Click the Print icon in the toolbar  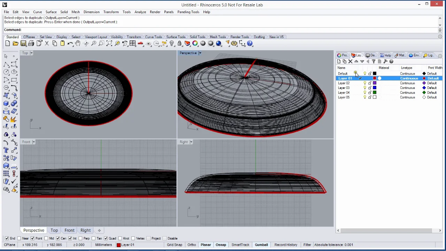tap(31, 44)
